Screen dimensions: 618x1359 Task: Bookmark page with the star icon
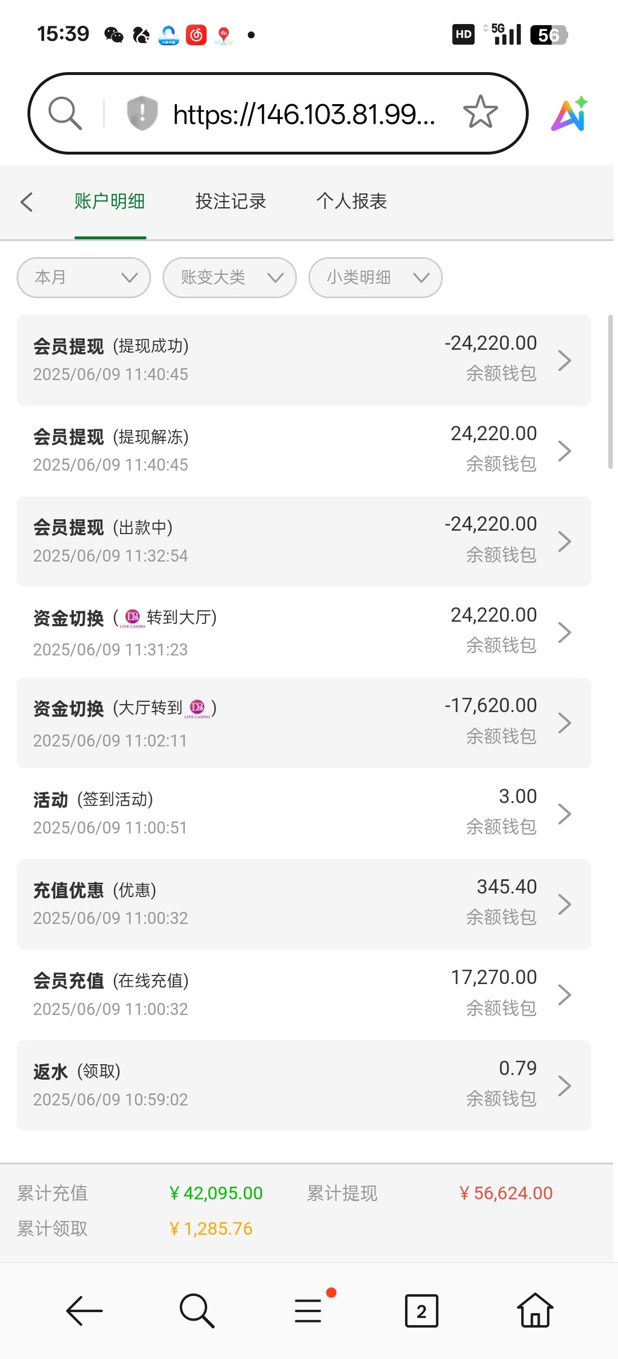click(x=480, y=112)
